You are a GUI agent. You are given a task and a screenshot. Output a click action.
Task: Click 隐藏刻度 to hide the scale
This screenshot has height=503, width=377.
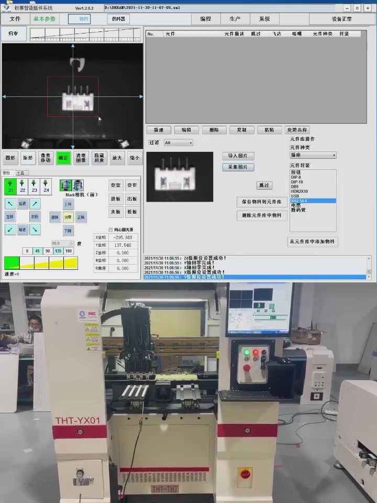coord(99,158)
